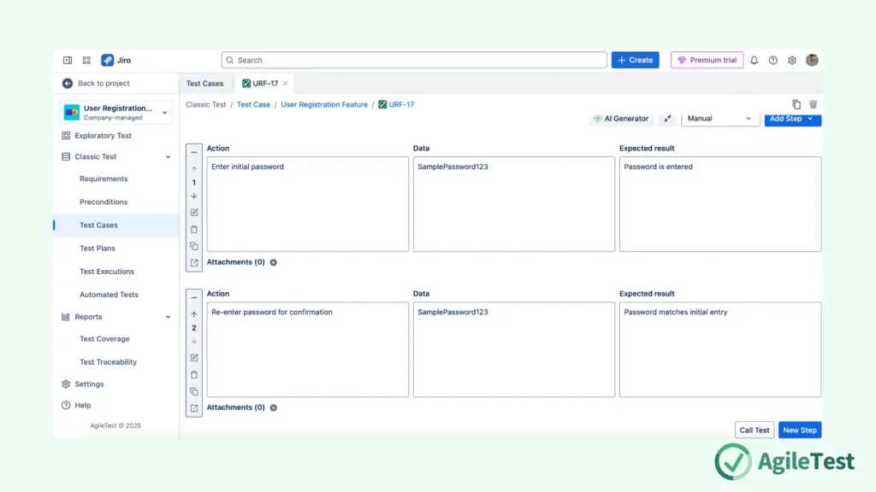Image resolution: width=876 pixels, height=492 pixels.
Task: Collapse step 1 with the minus toggle
Action: (194, 152)
